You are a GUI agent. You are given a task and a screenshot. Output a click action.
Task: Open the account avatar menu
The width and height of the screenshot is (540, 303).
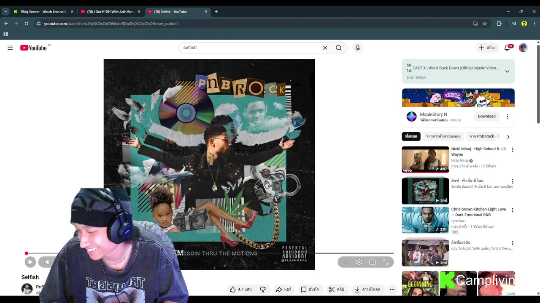point(523,48)
